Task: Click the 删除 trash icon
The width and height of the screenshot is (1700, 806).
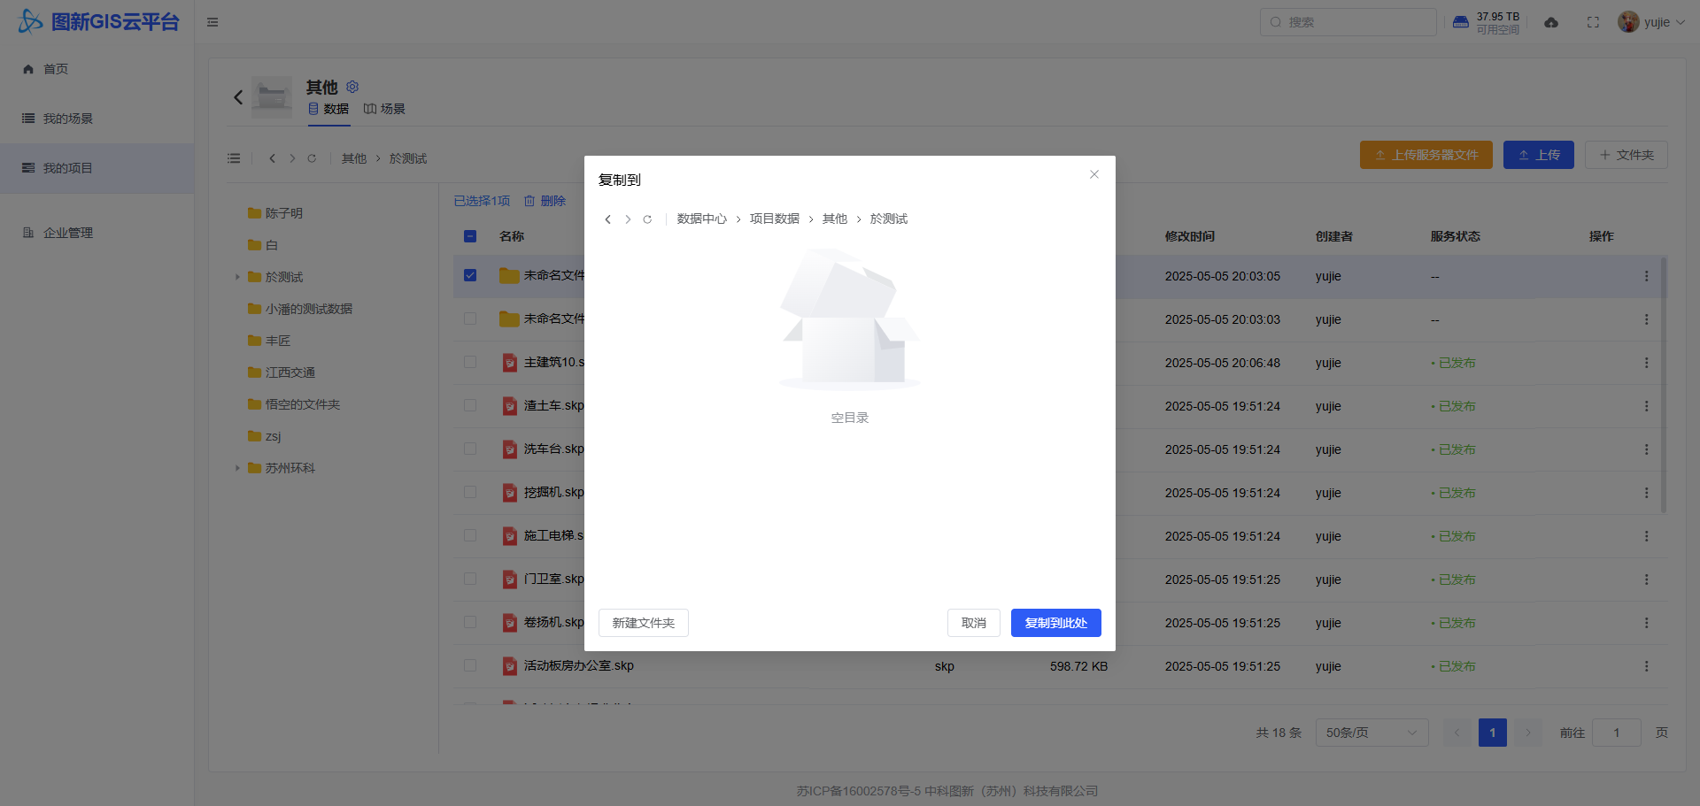Action: click(529, 201)
